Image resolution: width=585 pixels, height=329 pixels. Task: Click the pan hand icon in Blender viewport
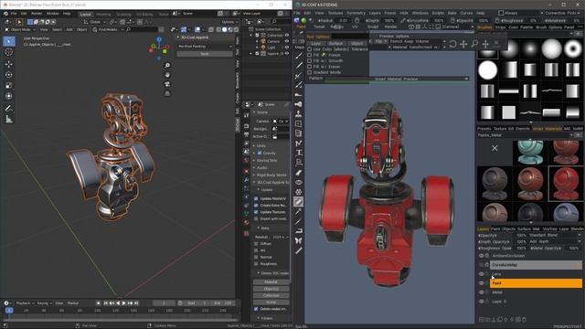point(167,75)
